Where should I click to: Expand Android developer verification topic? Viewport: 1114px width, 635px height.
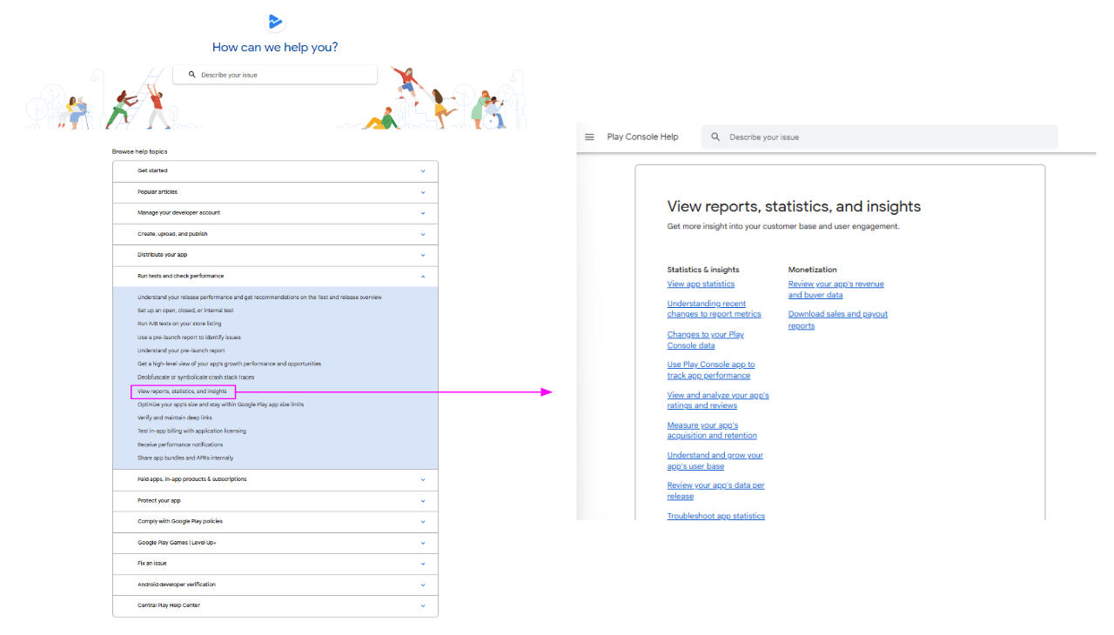click(275, 585)
